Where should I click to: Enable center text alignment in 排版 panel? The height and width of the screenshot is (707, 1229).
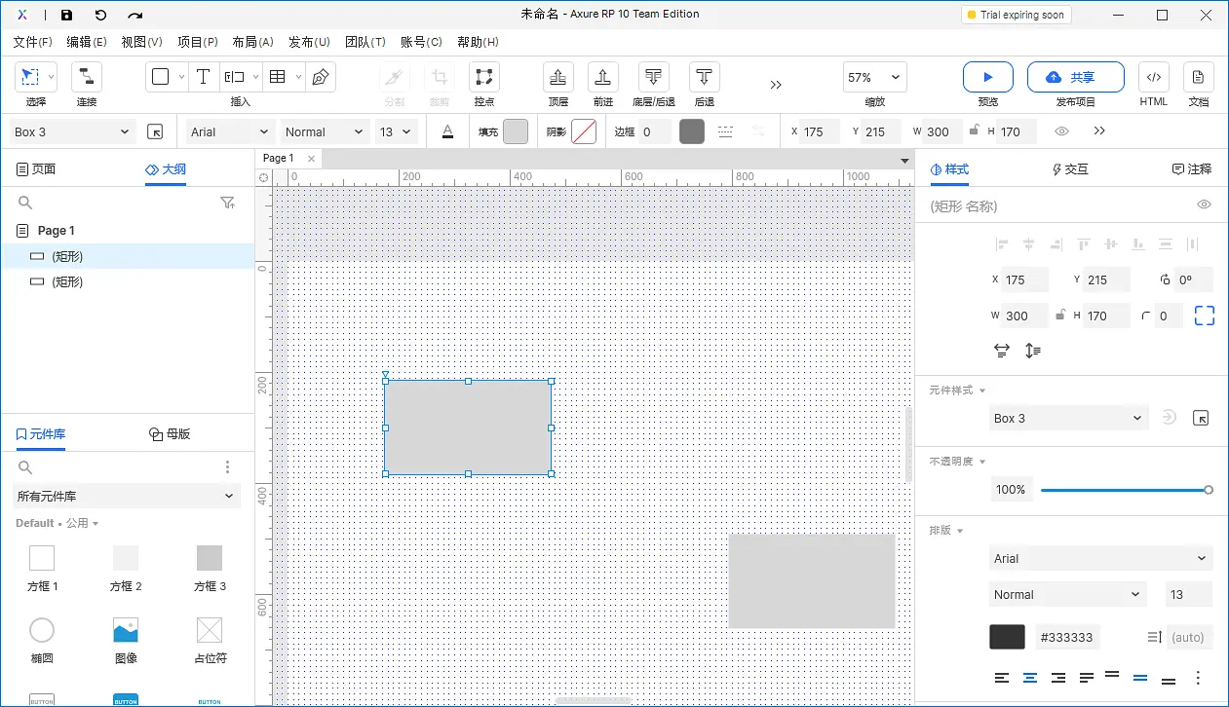click(1029, 677)
